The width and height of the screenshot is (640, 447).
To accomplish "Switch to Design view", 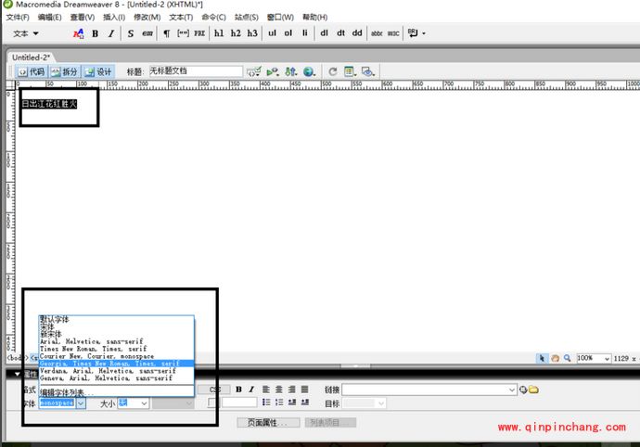I will tap(98, 71).
